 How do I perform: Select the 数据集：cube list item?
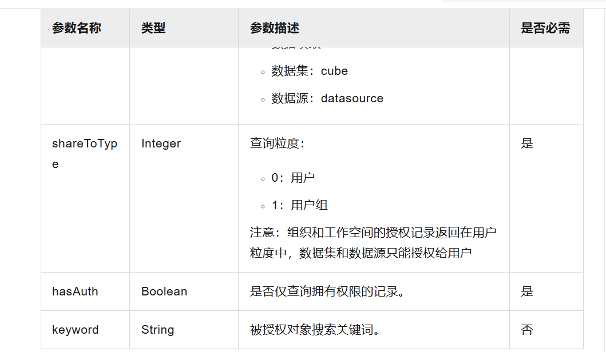click(x=310, y=71)
